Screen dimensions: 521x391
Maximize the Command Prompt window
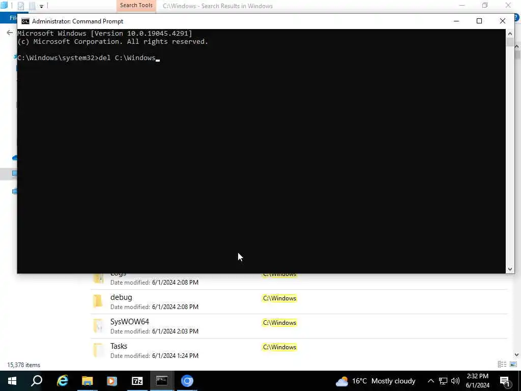(479, 21)
